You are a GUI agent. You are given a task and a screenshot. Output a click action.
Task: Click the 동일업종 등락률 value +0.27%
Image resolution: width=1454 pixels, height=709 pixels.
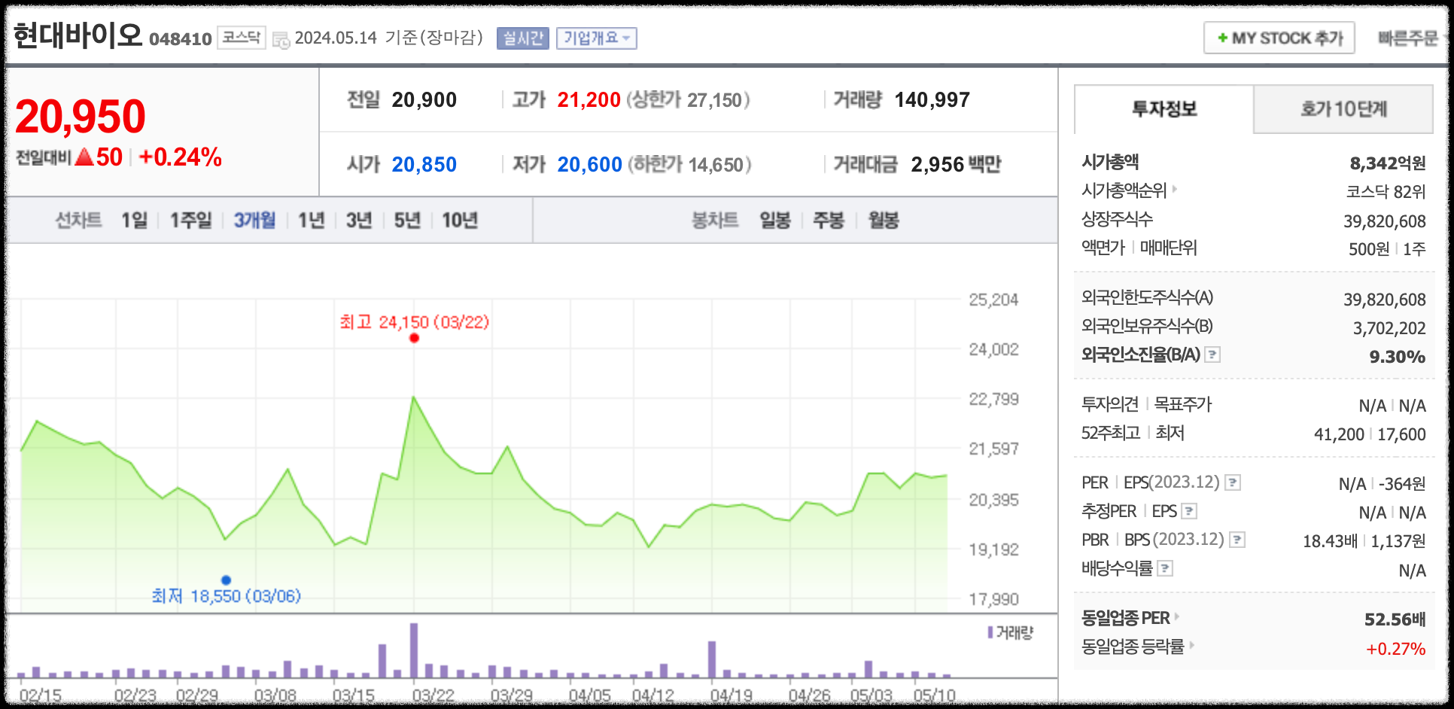coord(1396,649)
